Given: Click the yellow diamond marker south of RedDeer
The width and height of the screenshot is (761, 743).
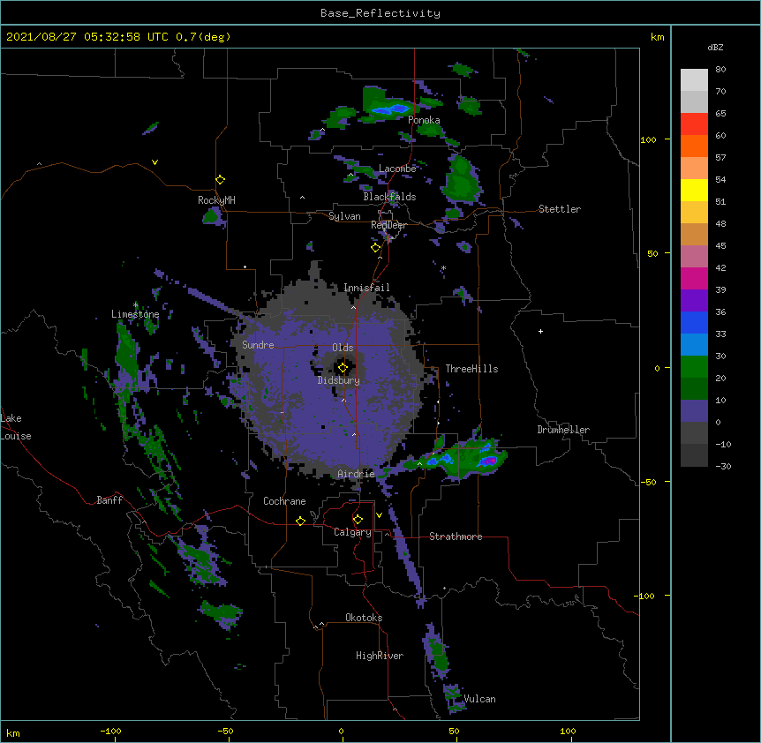Looking at the screenshot, I should 375,248.
